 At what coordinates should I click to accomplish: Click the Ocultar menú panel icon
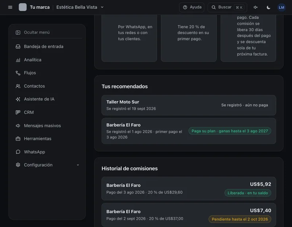coord(18,32)
